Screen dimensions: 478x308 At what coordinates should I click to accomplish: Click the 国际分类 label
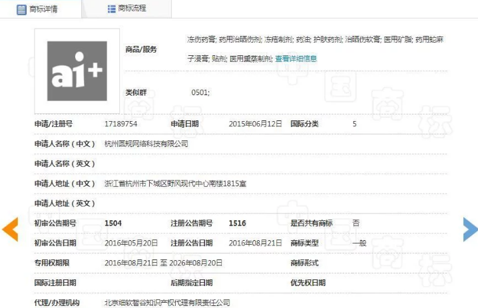304,124
